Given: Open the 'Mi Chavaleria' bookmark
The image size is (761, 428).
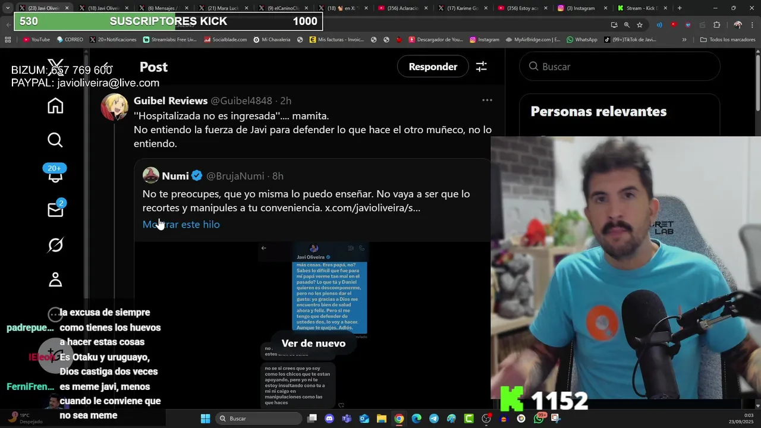Looking at the screenshot, I should (272, 40).
